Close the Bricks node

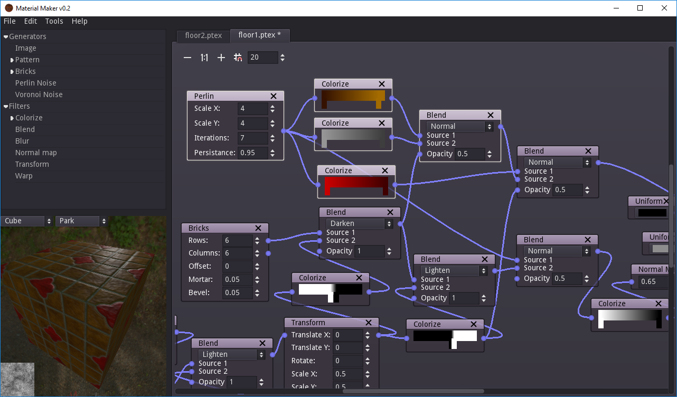pos(258,228)
